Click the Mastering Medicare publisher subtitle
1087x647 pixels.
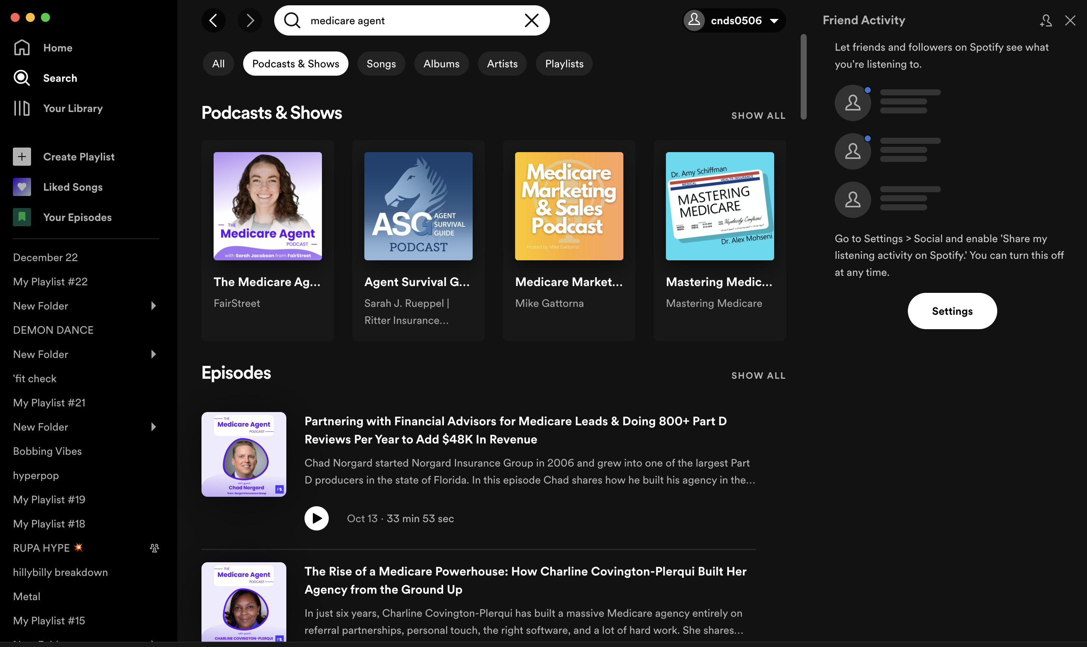pos(714,303)
